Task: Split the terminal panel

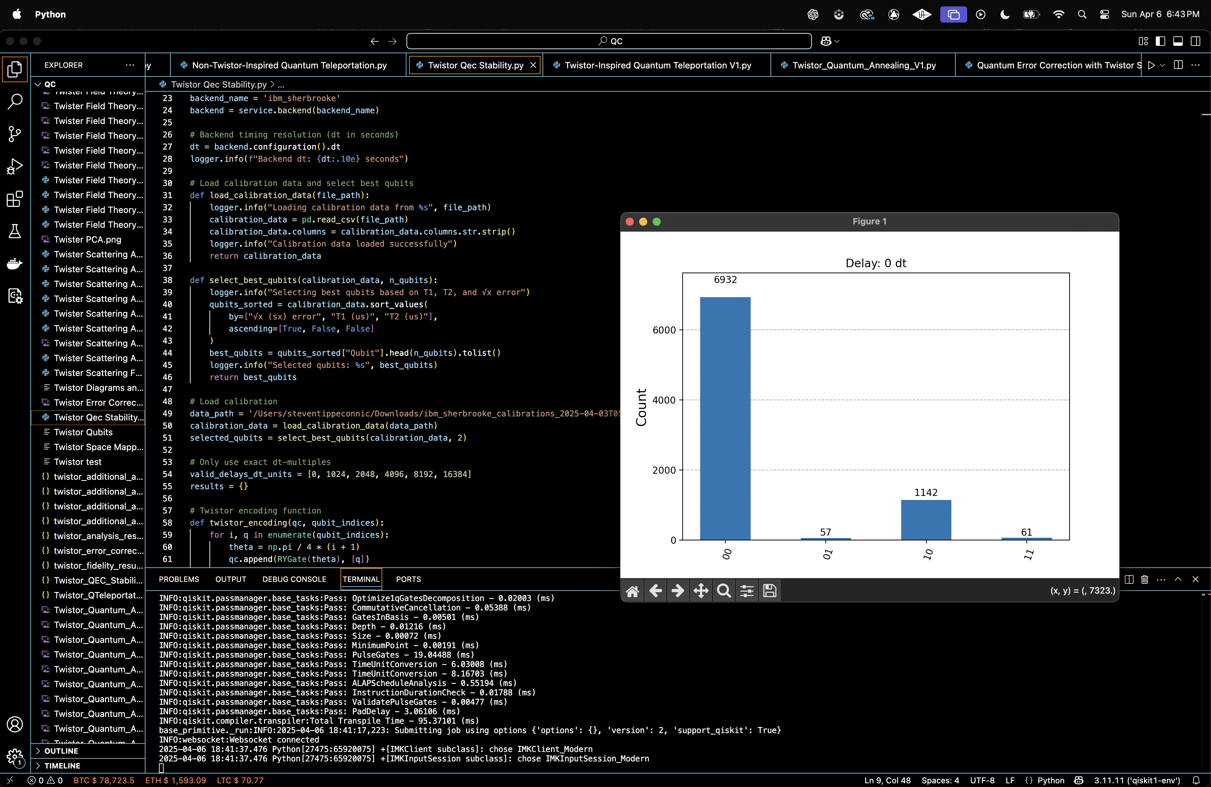Action: click(1128, 579)
